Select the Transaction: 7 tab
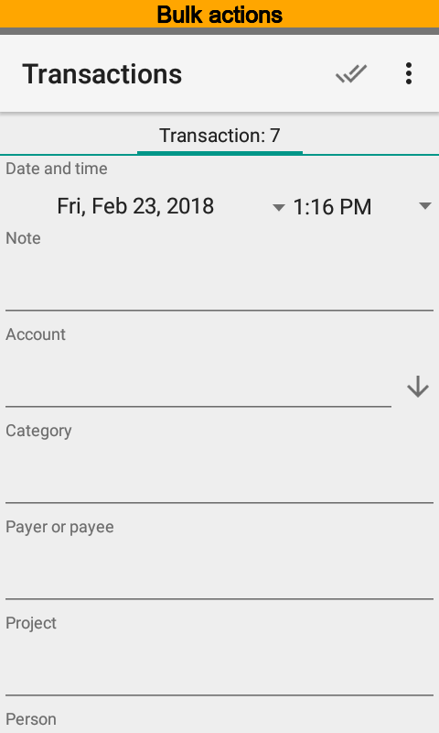The width and height of the screenshot is (439, 733). tap(219, 136)
